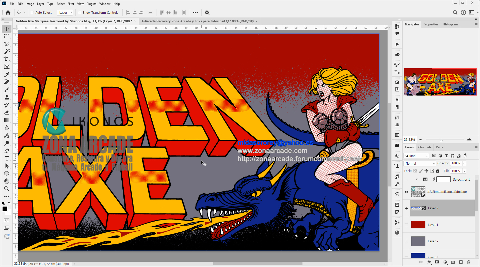The image size is (480, 267).
Task: Hide Layer 7 visibility eye
Action: [406, 208]
